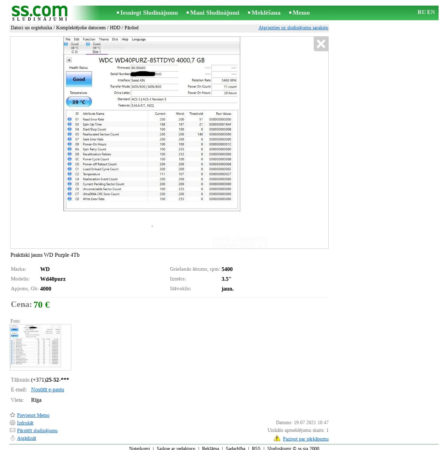Click the Foto thumbnail image
Viewport: 448px width, 450px height.
(40, 347)
